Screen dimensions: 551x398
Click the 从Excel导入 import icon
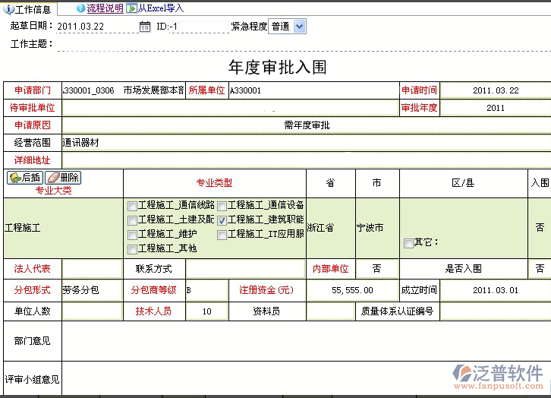131,8
